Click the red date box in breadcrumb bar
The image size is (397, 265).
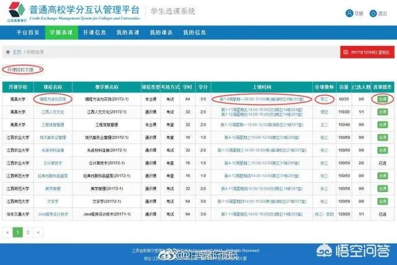coord(367,52)
